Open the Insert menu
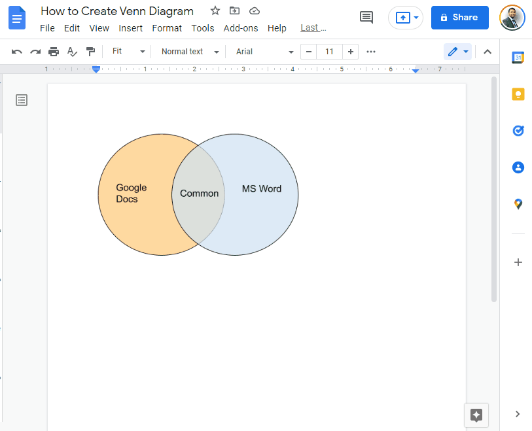Screen dimensions: 532x431 click(130, 28)
